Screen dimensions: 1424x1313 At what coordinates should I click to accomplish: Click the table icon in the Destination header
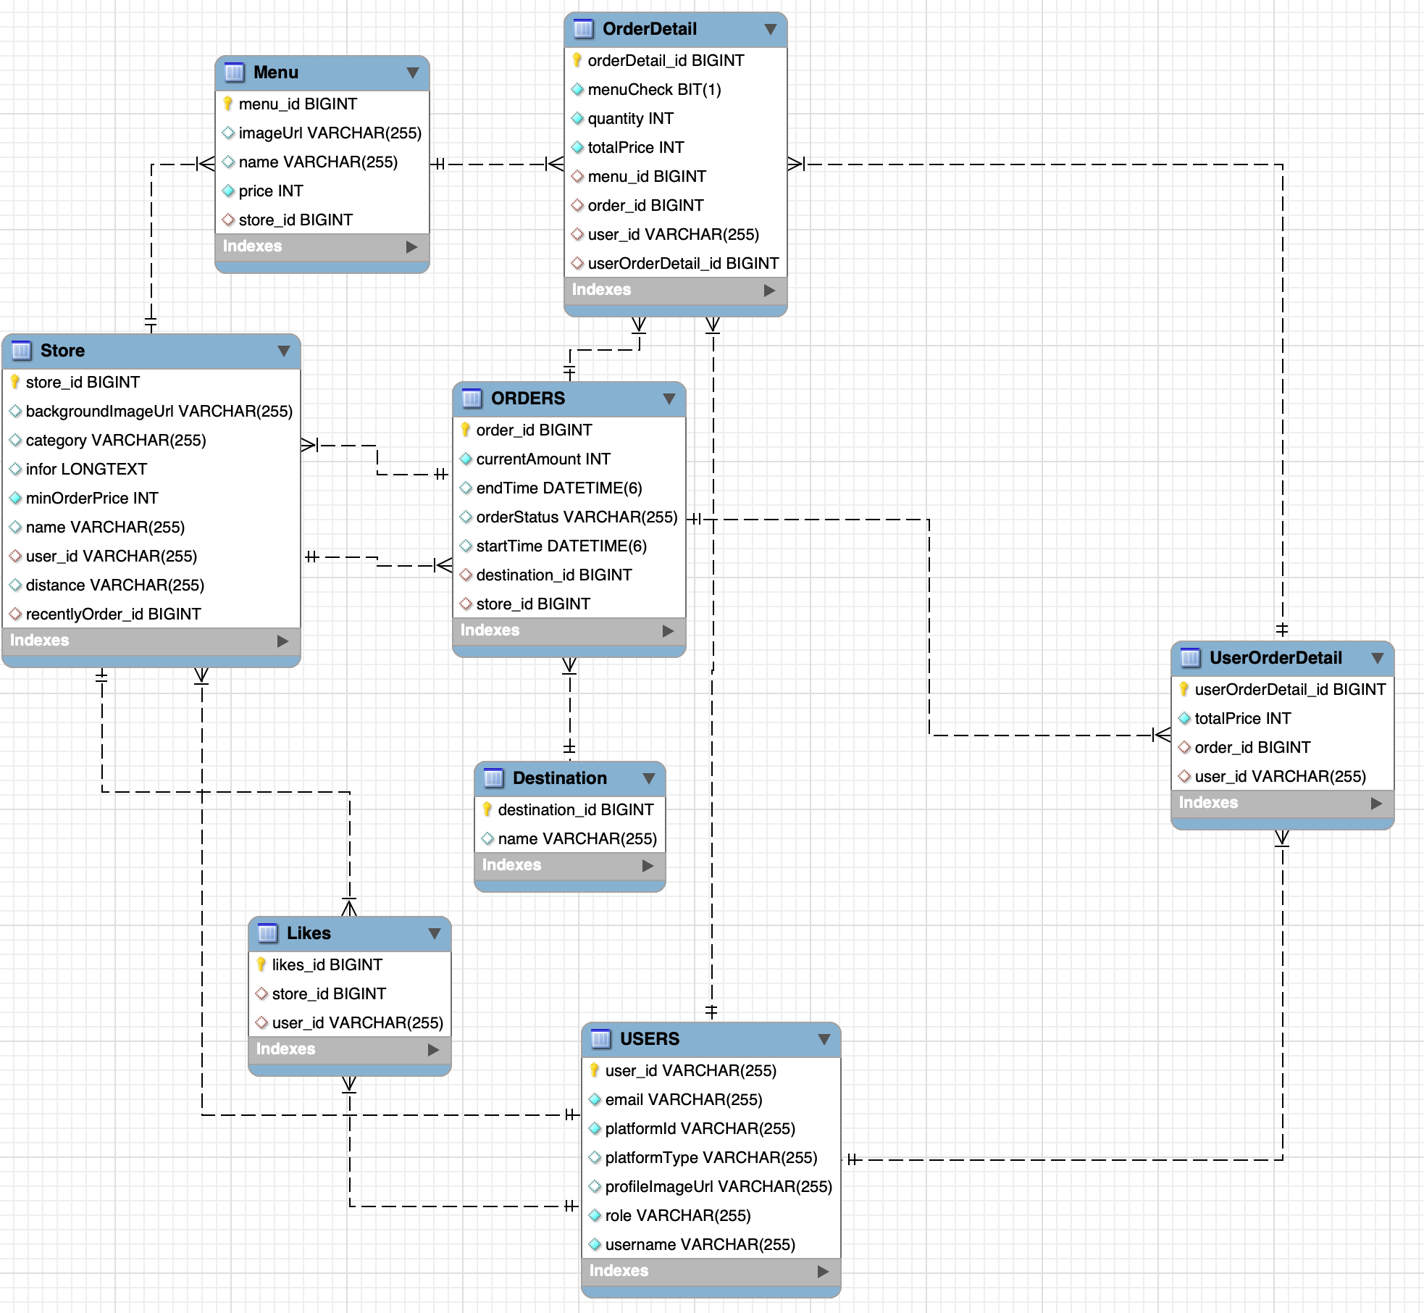(494, 778)
